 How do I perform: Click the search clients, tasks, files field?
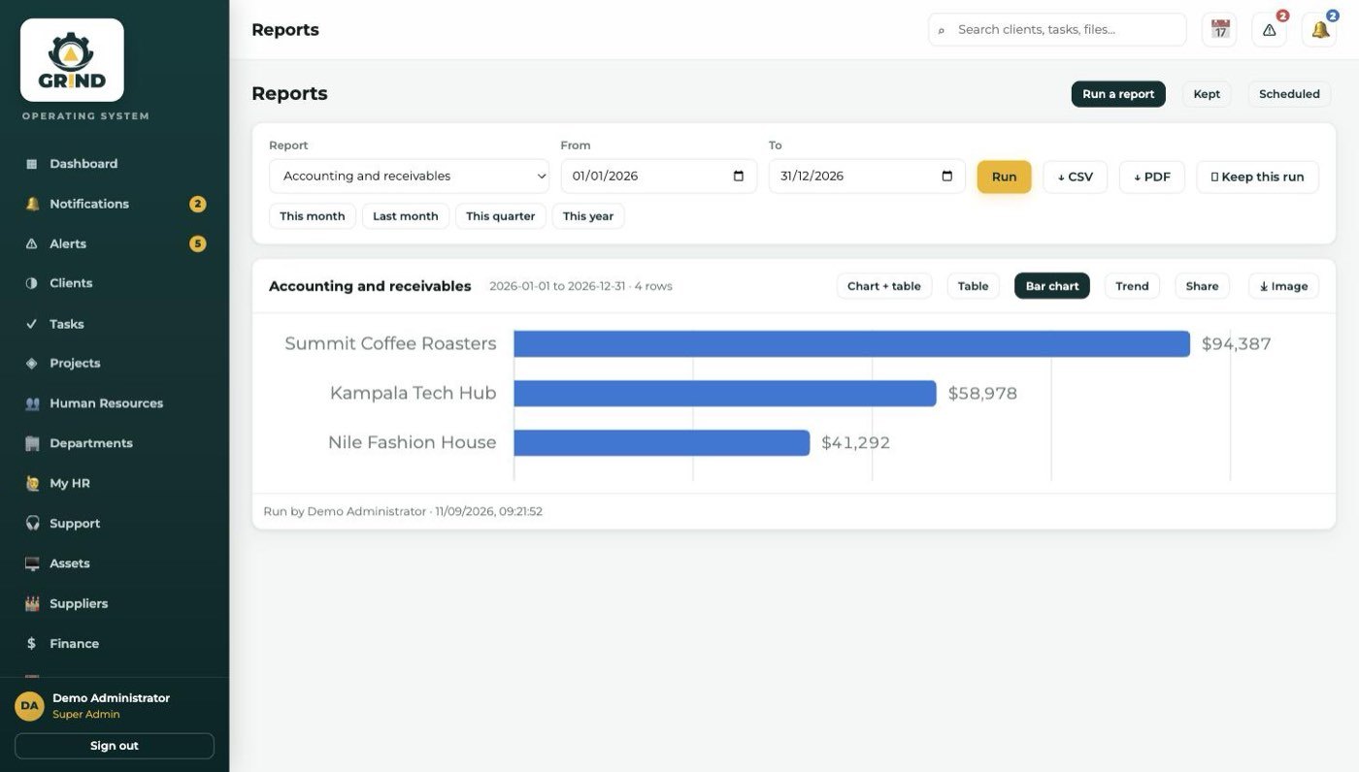click(1057, 30)
